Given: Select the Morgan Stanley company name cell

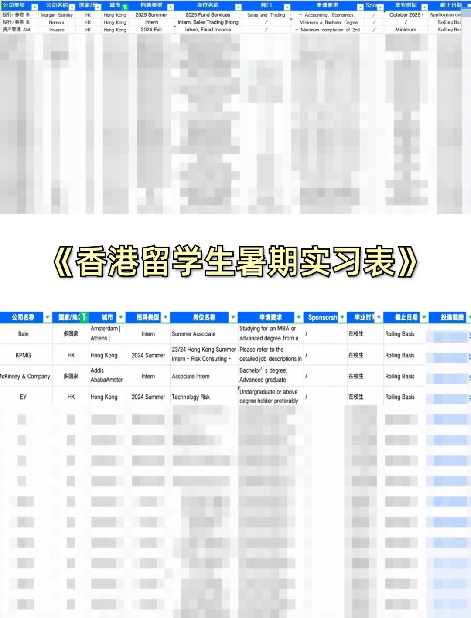Looking at the screenshot, I should tap(57, 14).
